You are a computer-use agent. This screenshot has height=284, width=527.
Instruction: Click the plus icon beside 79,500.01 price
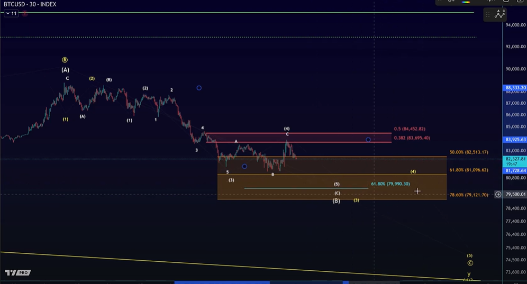(x=498, y=195)
